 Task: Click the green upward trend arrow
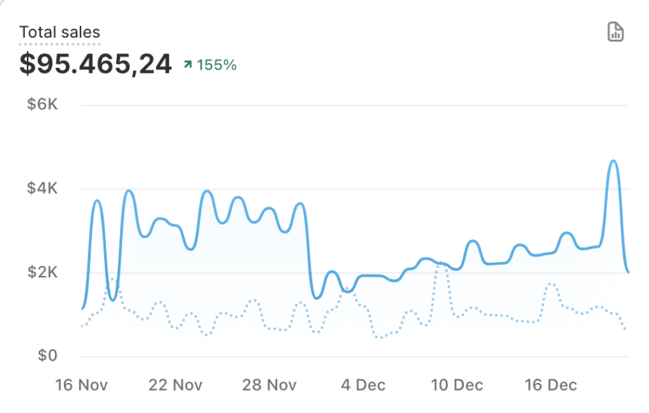coord(188,65)
